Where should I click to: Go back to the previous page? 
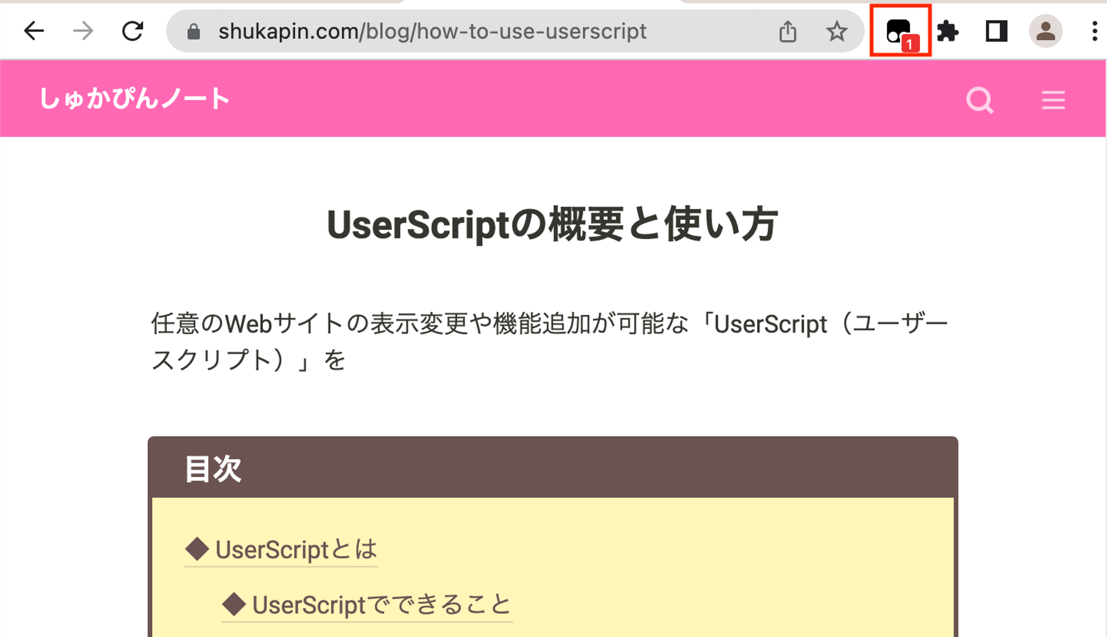coord(34,31)
